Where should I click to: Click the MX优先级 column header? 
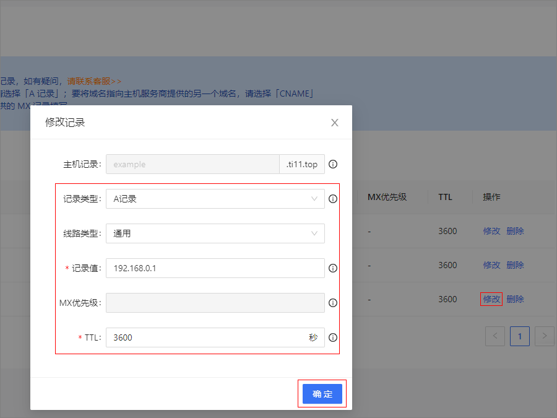tap(387, 198)
